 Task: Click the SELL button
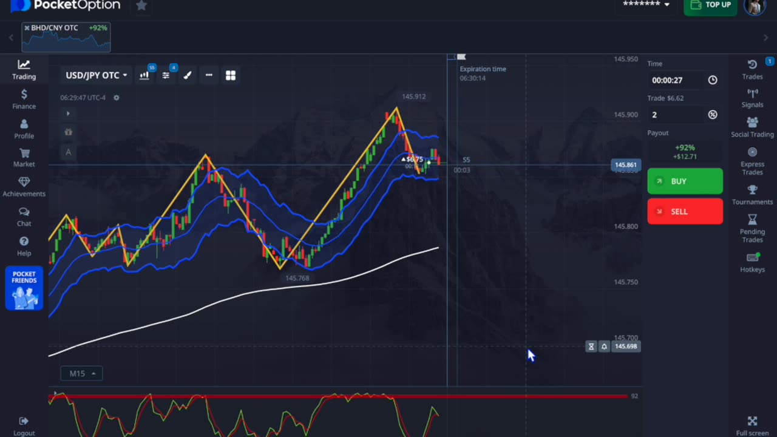(685, 211)
